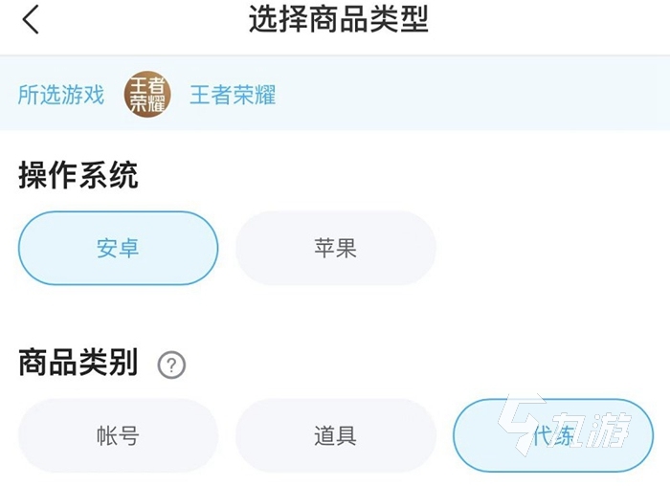Screen dimensions: 670x486
Task: Return to the previous page with the chevron
Action: pyautogui.click(x=31, y=19)
